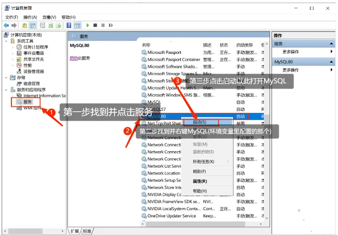Screen dimensions: 338x235
Task: Click the properties sheet toolbar icon
Action: pyautogui.click(x=43, y=25)
